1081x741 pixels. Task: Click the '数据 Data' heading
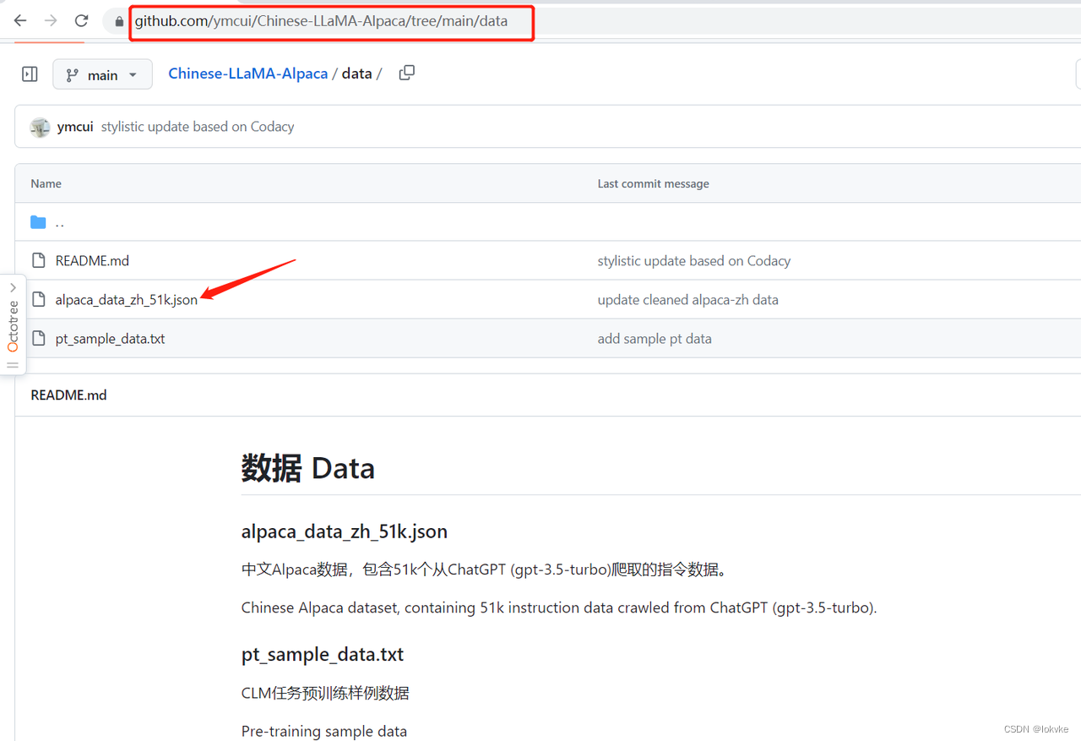[307, 468]
